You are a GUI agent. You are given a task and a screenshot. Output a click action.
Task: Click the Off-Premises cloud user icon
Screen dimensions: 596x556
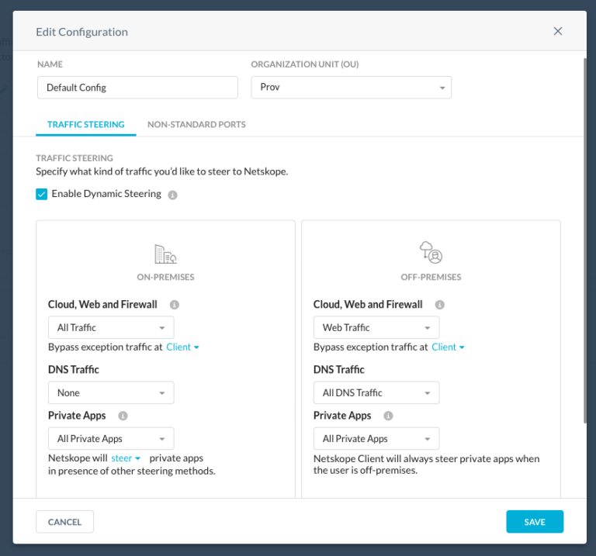(431, 253)
